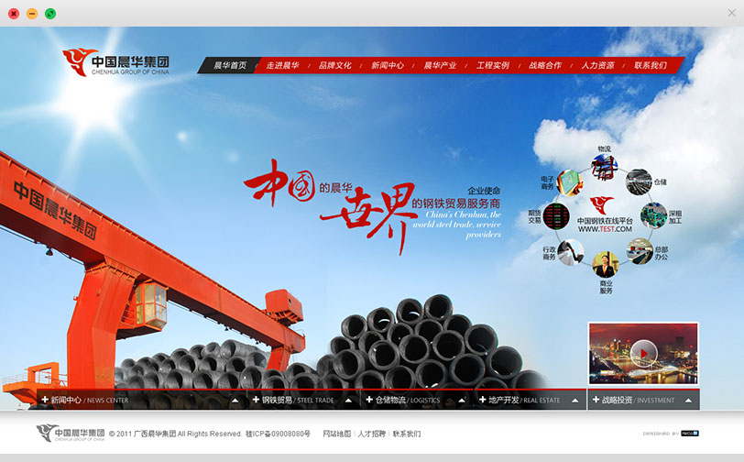Click the 网站地图 sitemap footer link
744x462 pixels.
337,434
